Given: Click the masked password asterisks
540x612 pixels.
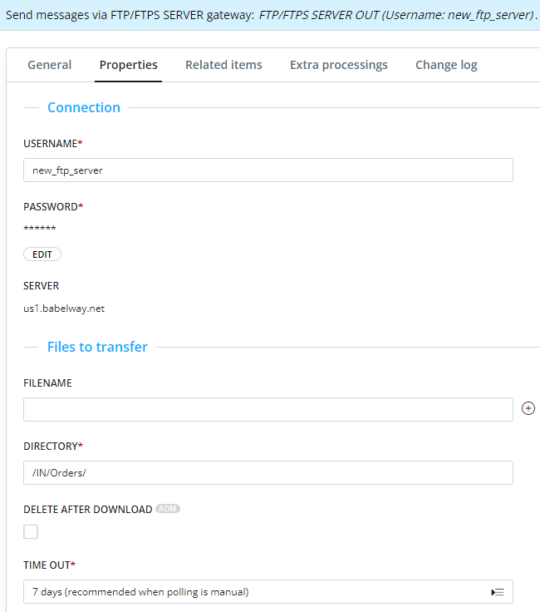Looking at the screenshot, I should pyautogui.click(x=40, y=228).
